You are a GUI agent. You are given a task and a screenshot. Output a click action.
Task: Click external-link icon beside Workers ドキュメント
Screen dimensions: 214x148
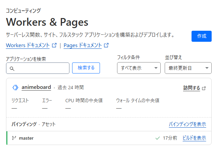pos(54,45)
